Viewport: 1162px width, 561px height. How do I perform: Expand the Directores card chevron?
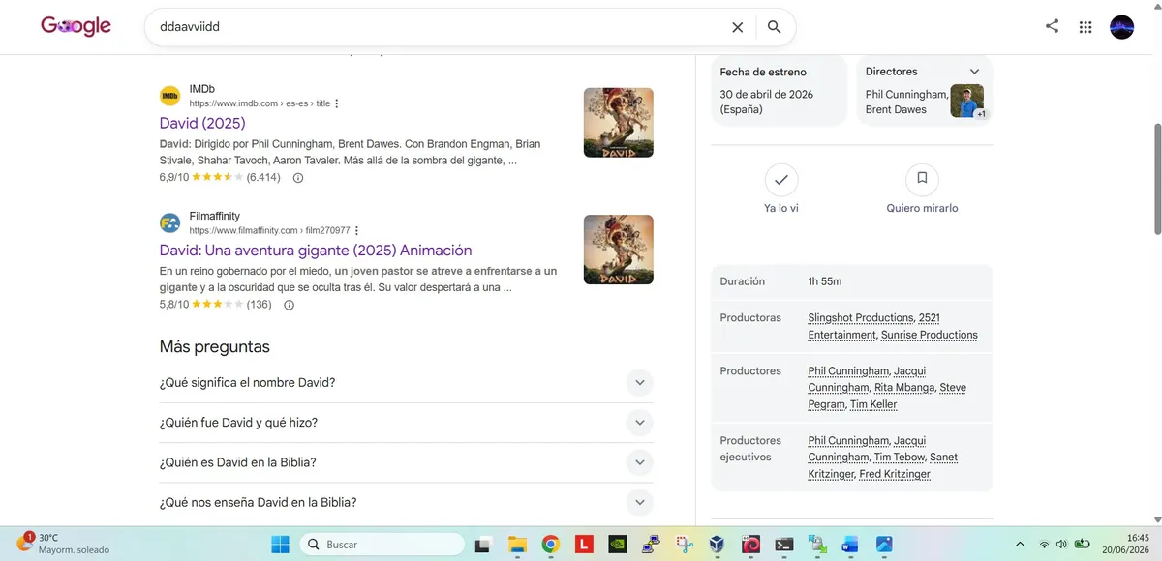pyautogui.click(x=974, y=72)
